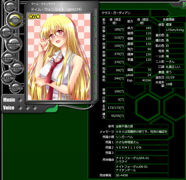Open the ITEM menu button
The width and height of the screenshot is (186, 180).
[x=7, y=33]
